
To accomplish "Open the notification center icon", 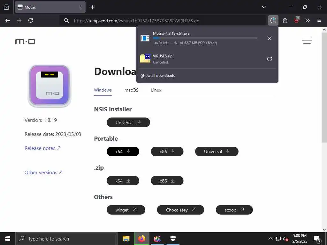I will point(317,239).
